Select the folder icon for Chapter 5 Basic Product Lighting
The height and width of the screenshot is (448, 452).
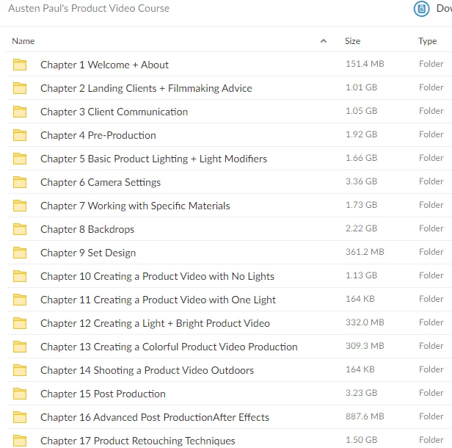point(20,159)
